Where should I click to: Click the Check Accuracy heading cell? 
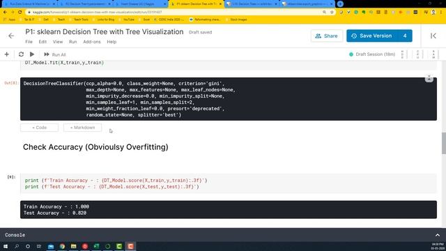pyautogui.click(x=95, y=147)
